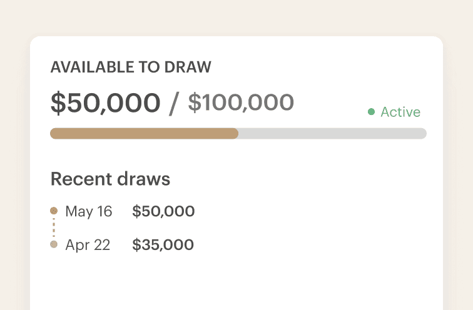Click the dashed connector between draws

(x=54, y=227)
